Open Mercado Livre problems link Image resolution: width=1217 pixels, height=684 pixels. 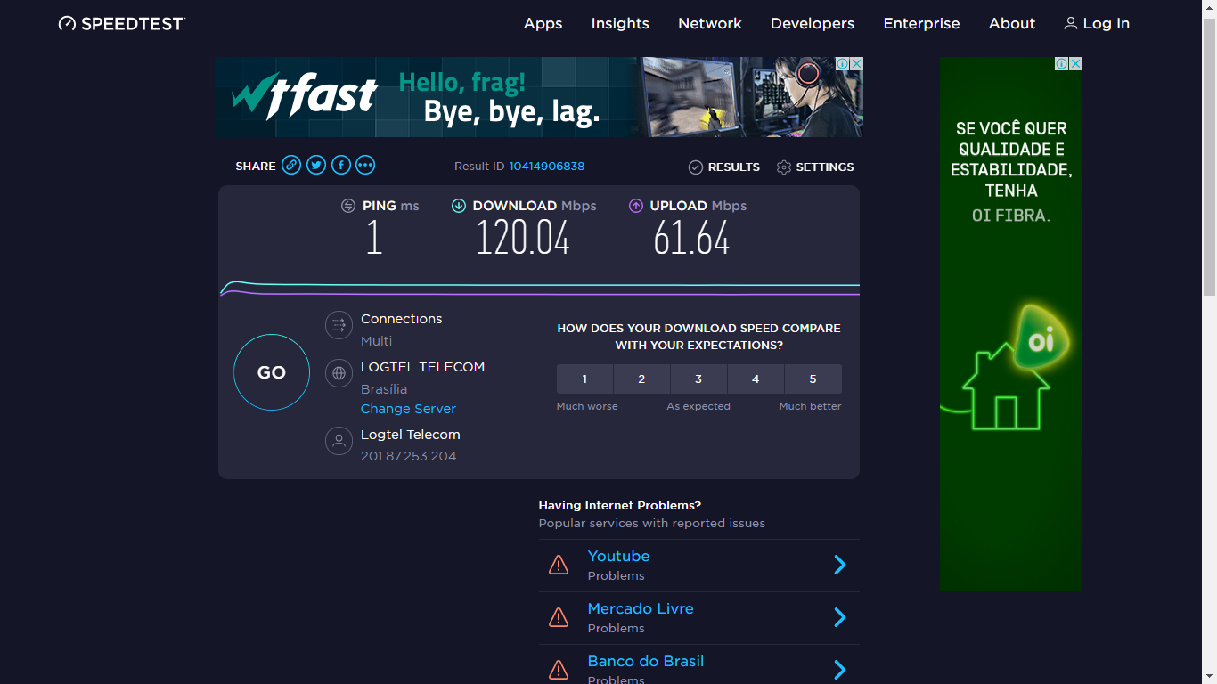click(641, 608)
